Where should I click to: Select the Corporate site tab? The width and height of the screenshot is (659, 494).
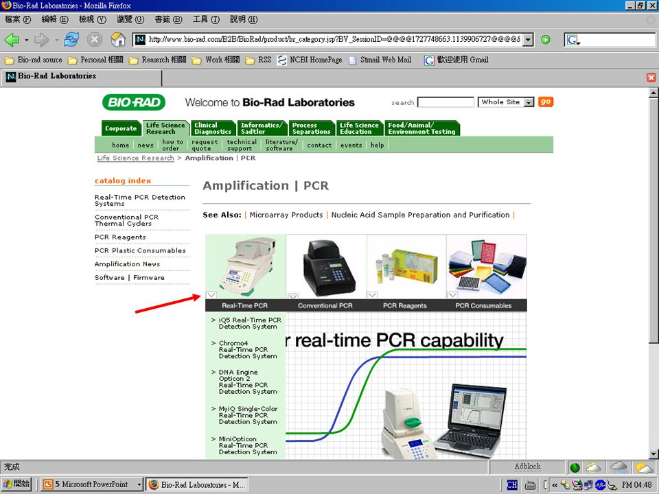[x=121, y=128]
